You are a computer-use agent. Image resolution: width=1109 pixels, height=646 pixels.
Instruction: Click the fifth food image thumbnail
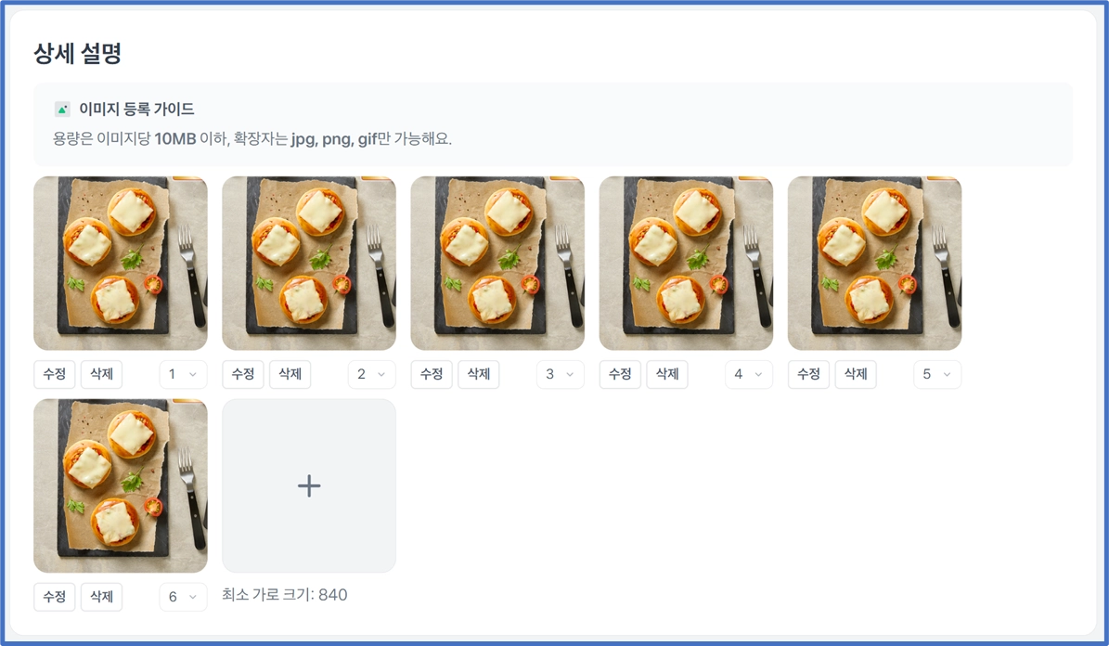click(874, 263)
